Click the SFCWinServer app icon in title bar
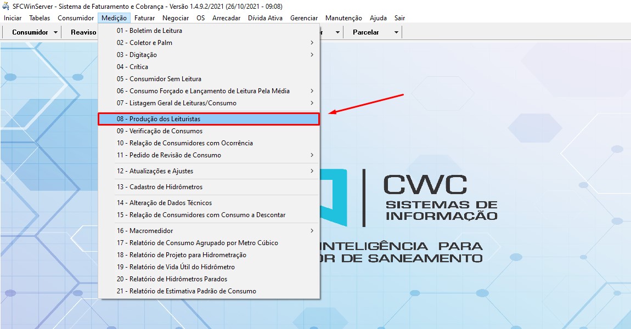631x329 pixels. coord(7,6)
